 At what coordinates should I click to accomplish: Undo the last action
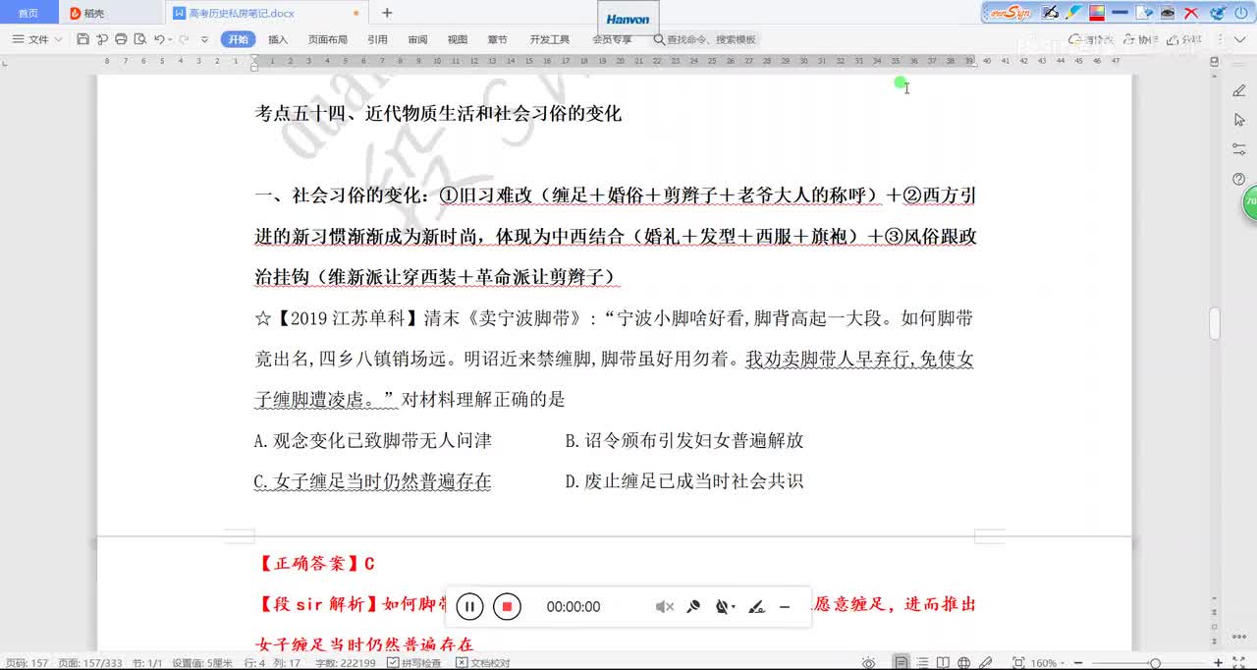(160, 39)
